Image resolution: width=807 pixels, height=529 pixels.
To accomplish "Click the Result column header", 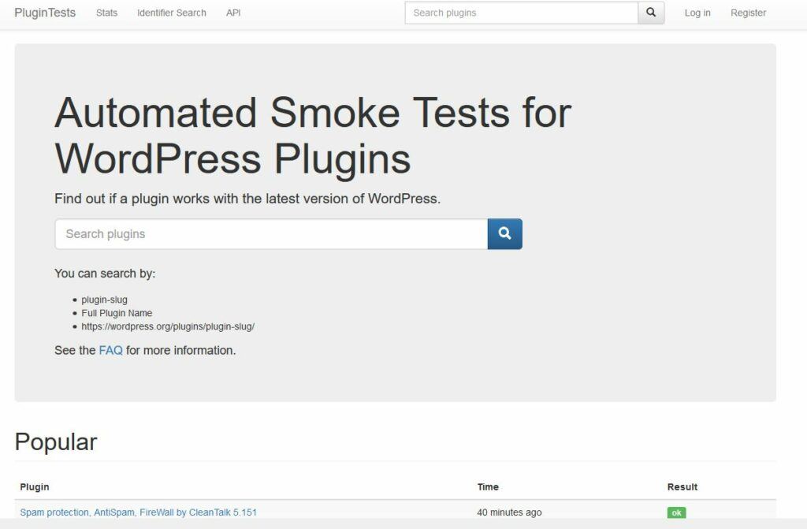I will coord(681,486).
